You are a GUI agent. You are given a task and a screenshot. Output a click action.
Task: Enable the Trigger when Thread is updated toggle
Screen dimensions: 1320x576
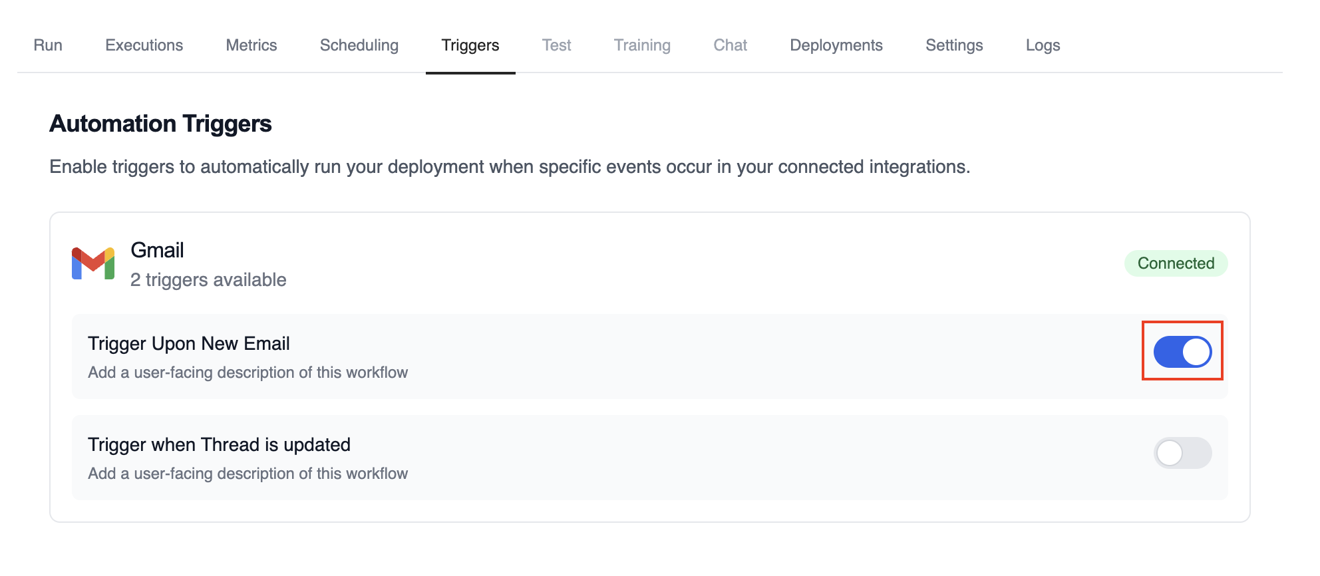coord(1182,453)
